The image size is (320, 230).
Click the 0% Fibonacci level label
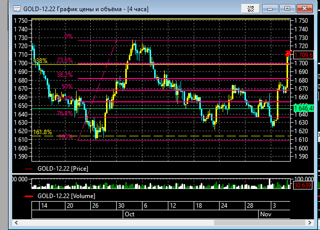68,36
